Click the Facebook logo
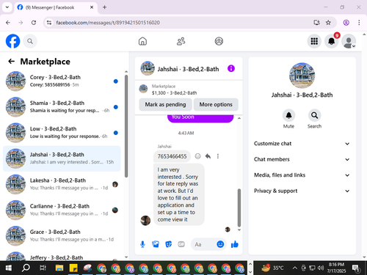The image size is (367, 275). [12, 41]
